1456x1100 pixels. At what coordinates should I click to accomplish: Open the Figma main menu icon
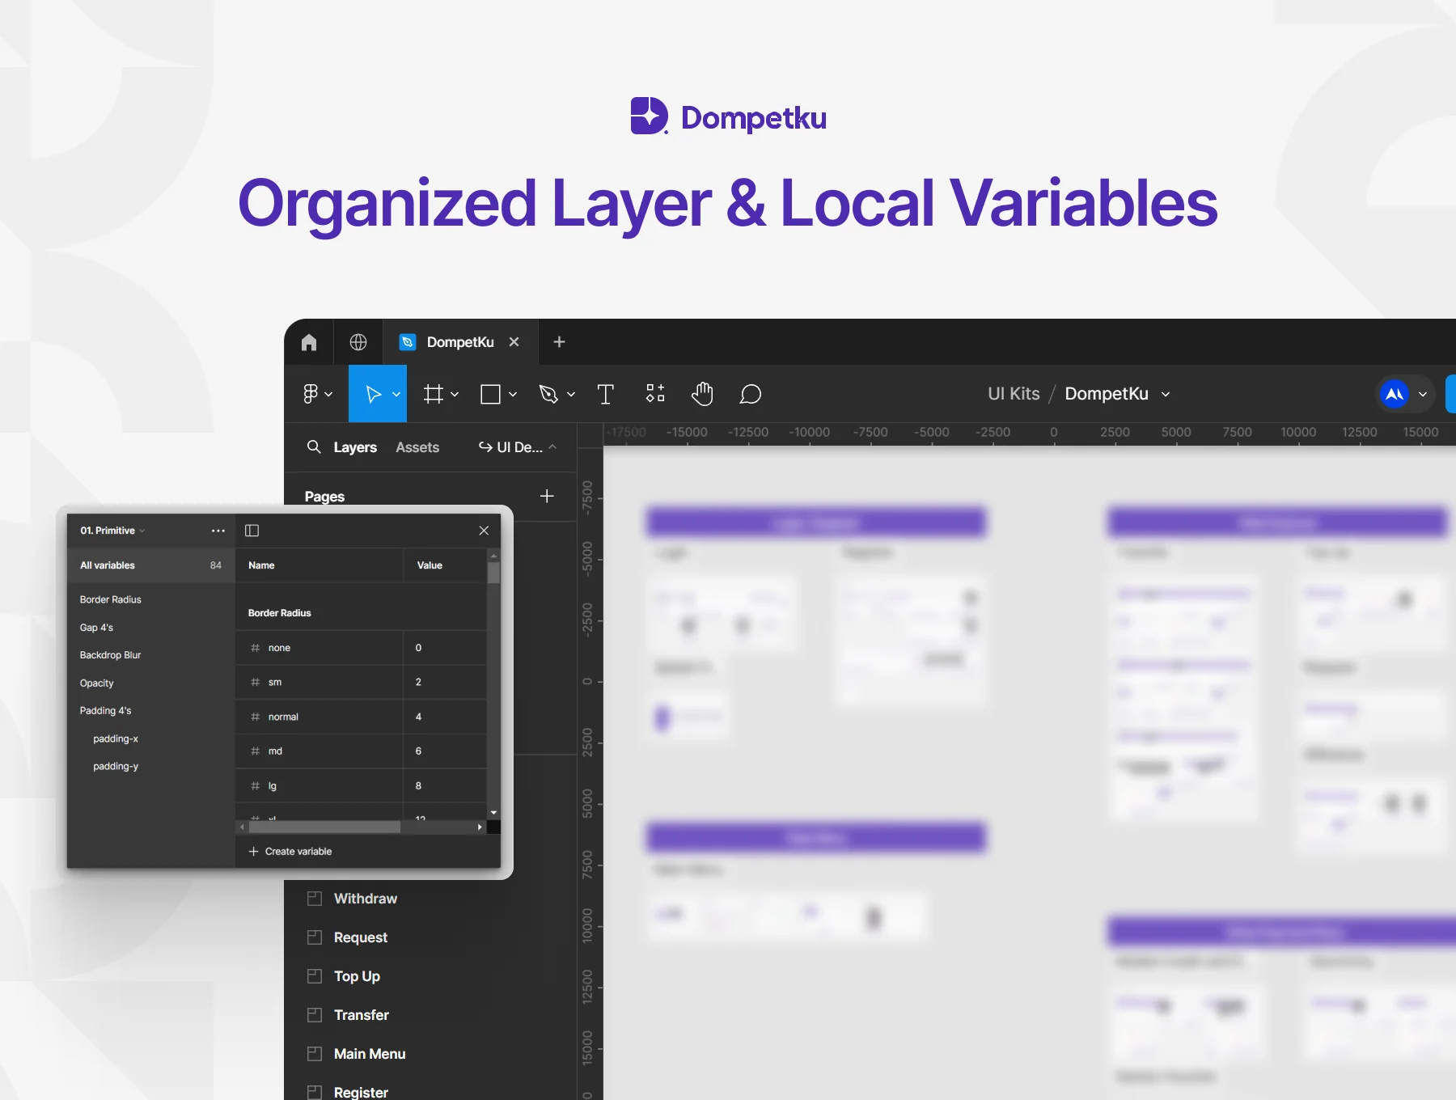(310, 394)
